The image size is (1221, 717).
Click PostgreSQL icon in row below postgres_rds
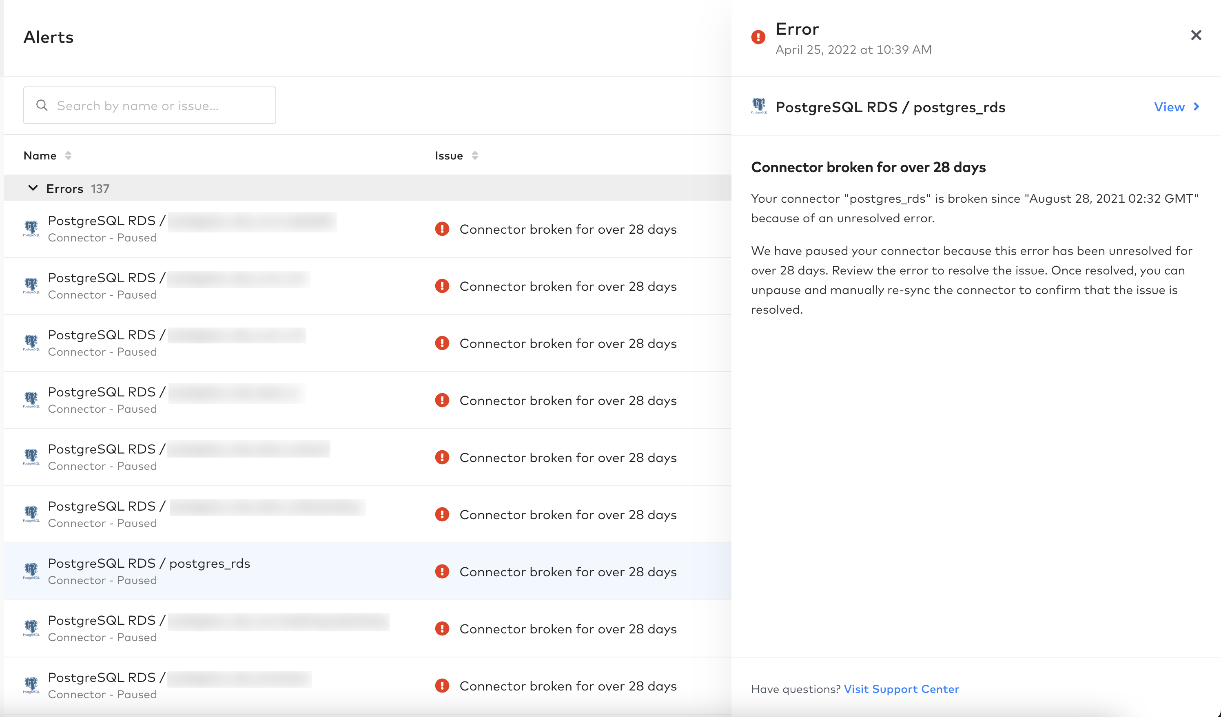click(x=31, y=628)
